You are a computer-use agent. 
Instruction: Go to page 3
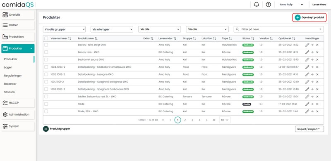[192, 120]
